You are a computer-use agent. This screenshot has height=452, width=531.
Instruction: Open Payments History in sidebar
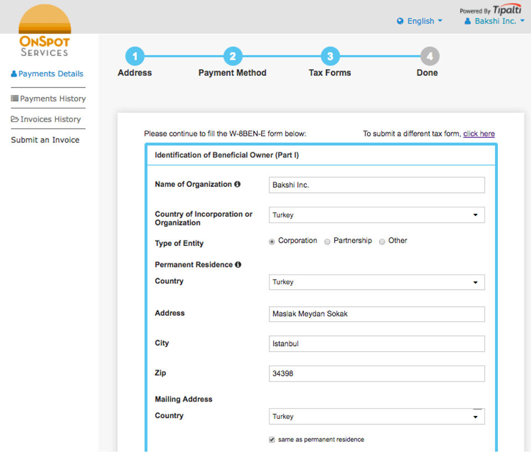click(x=48, y=99)
